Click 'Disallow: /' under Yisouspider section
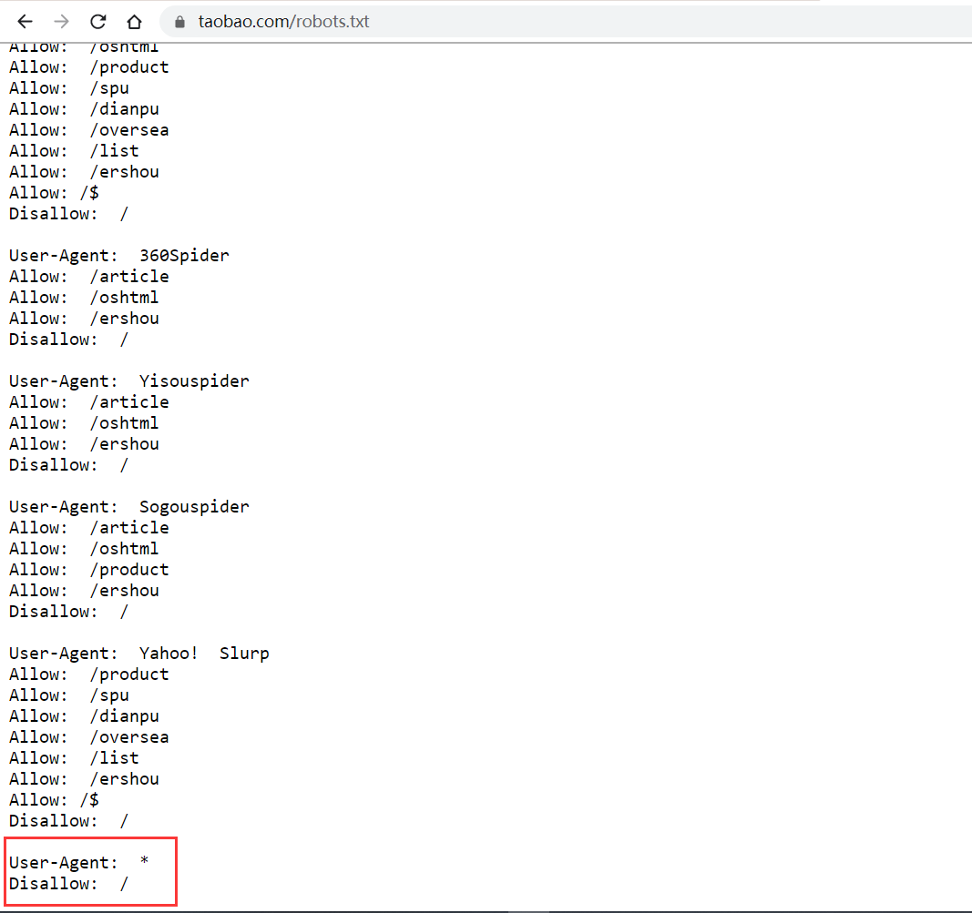 point(69,464)
